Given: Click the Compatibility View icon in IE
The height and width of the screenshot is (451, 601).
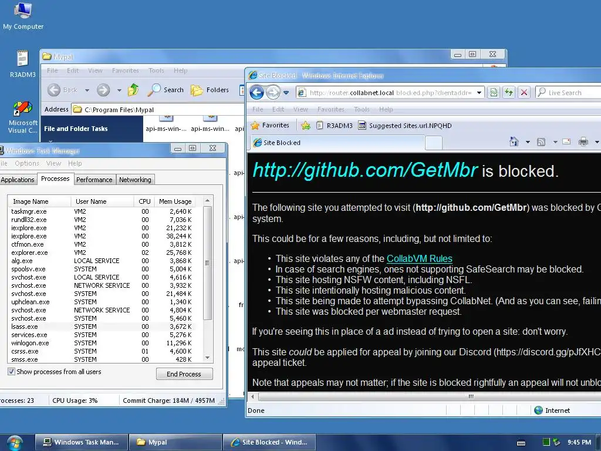Looking at the screenshot, I should click(494, 92).
